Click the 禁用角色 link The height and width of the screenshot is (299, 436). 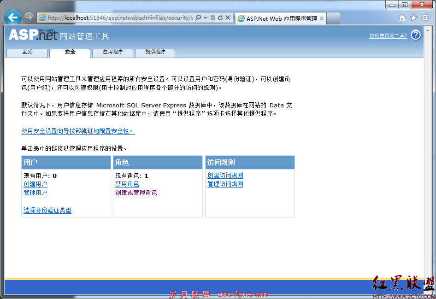click(127, 184)
